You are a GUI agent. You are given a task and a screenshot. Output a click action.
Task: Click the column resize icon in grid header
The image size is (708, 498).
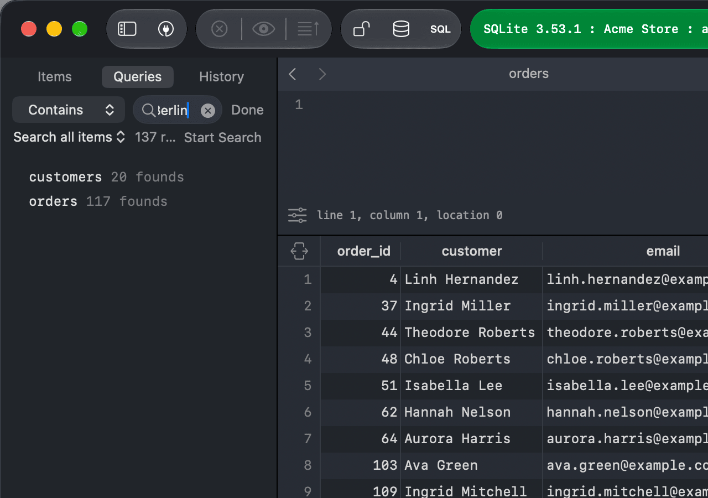(299, 251)
